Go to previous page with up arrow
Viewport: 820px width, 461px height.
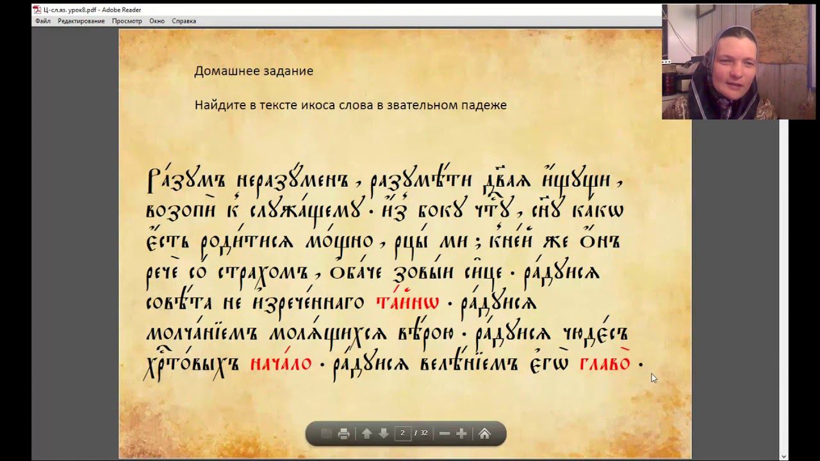(x=366, y=433)
